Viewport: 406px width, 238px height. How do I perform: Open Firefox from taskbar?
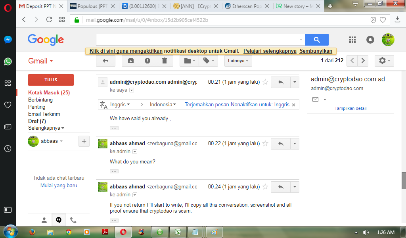(x=32, y=232)
